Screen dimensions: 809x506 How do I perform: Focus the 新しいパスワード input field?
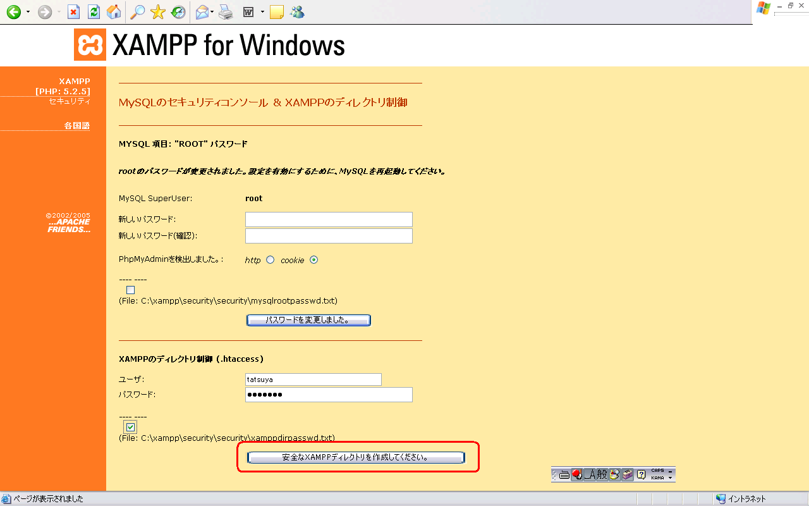point(329,219)
